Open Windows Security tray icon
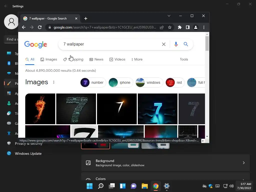The image size is (256, 192). (x=211, y=186)
